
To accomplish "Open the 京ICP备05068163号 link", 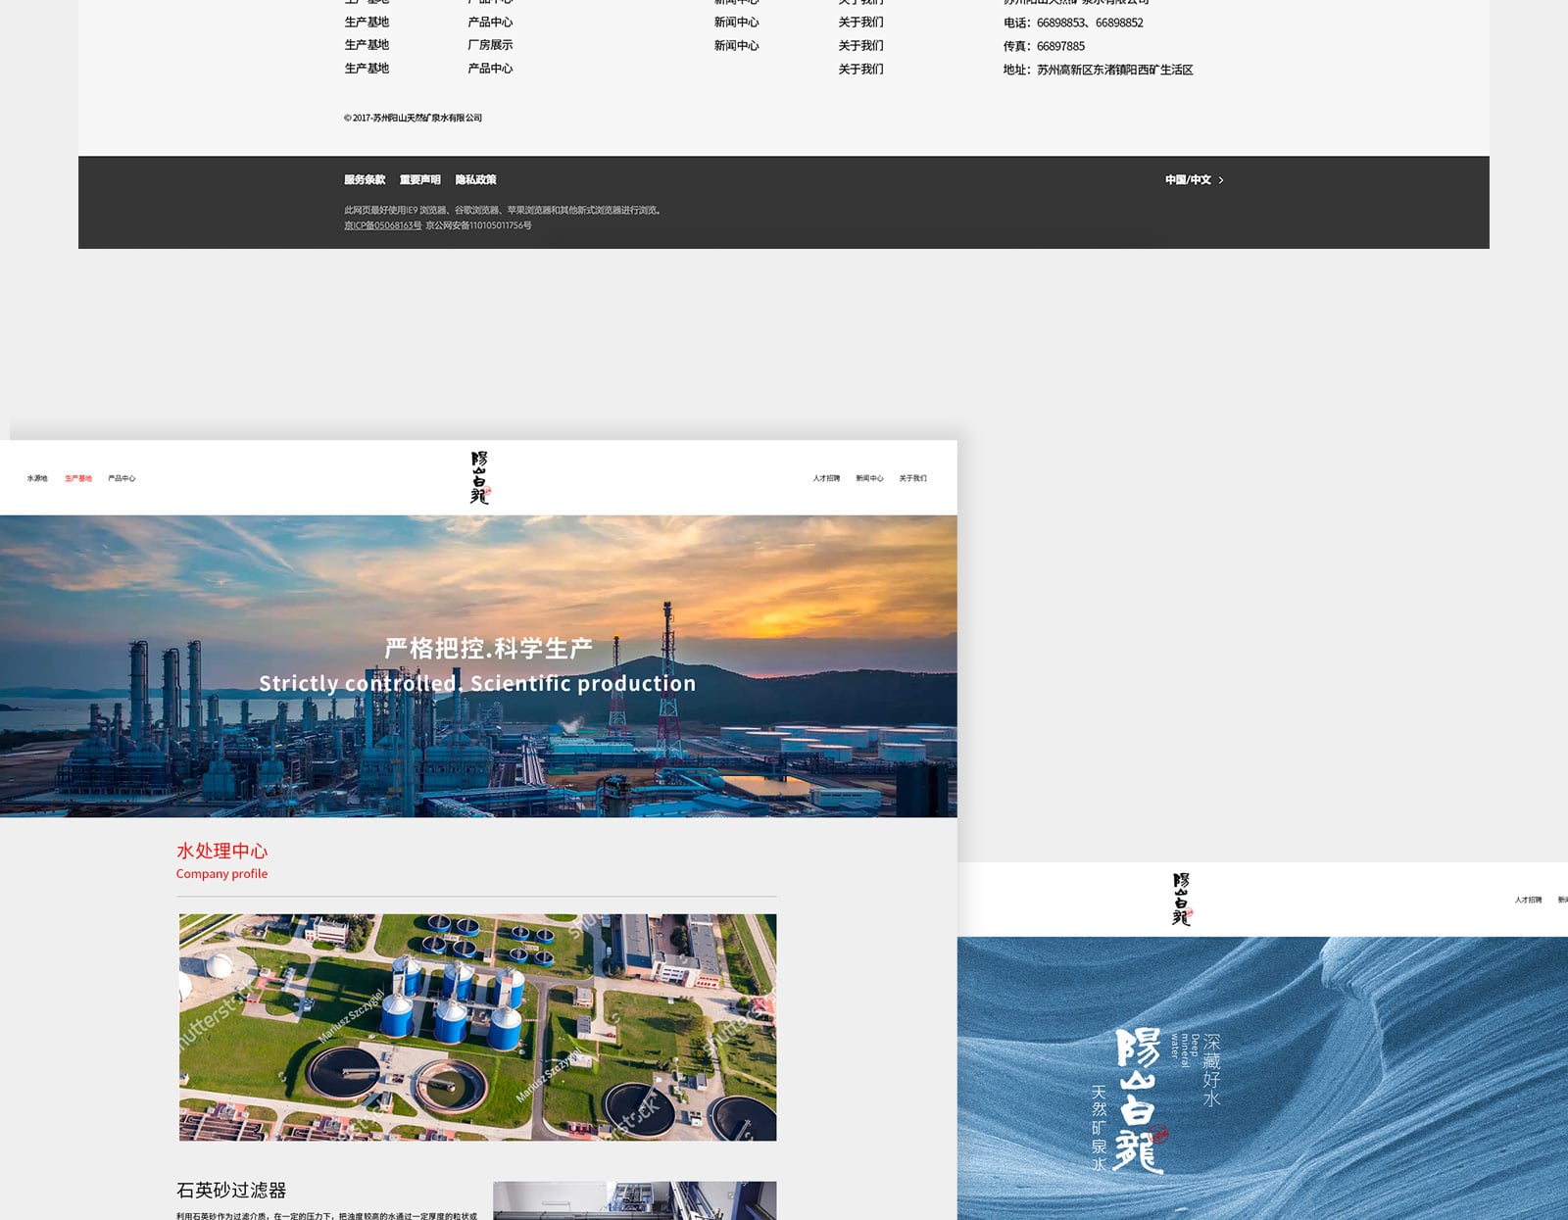I will pyautogui.click(x=383, y=225).
